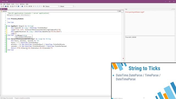Viewport: 176px width, 99px height.
Task: Click the Copy toolbar icon
Action: click(13, 6)
